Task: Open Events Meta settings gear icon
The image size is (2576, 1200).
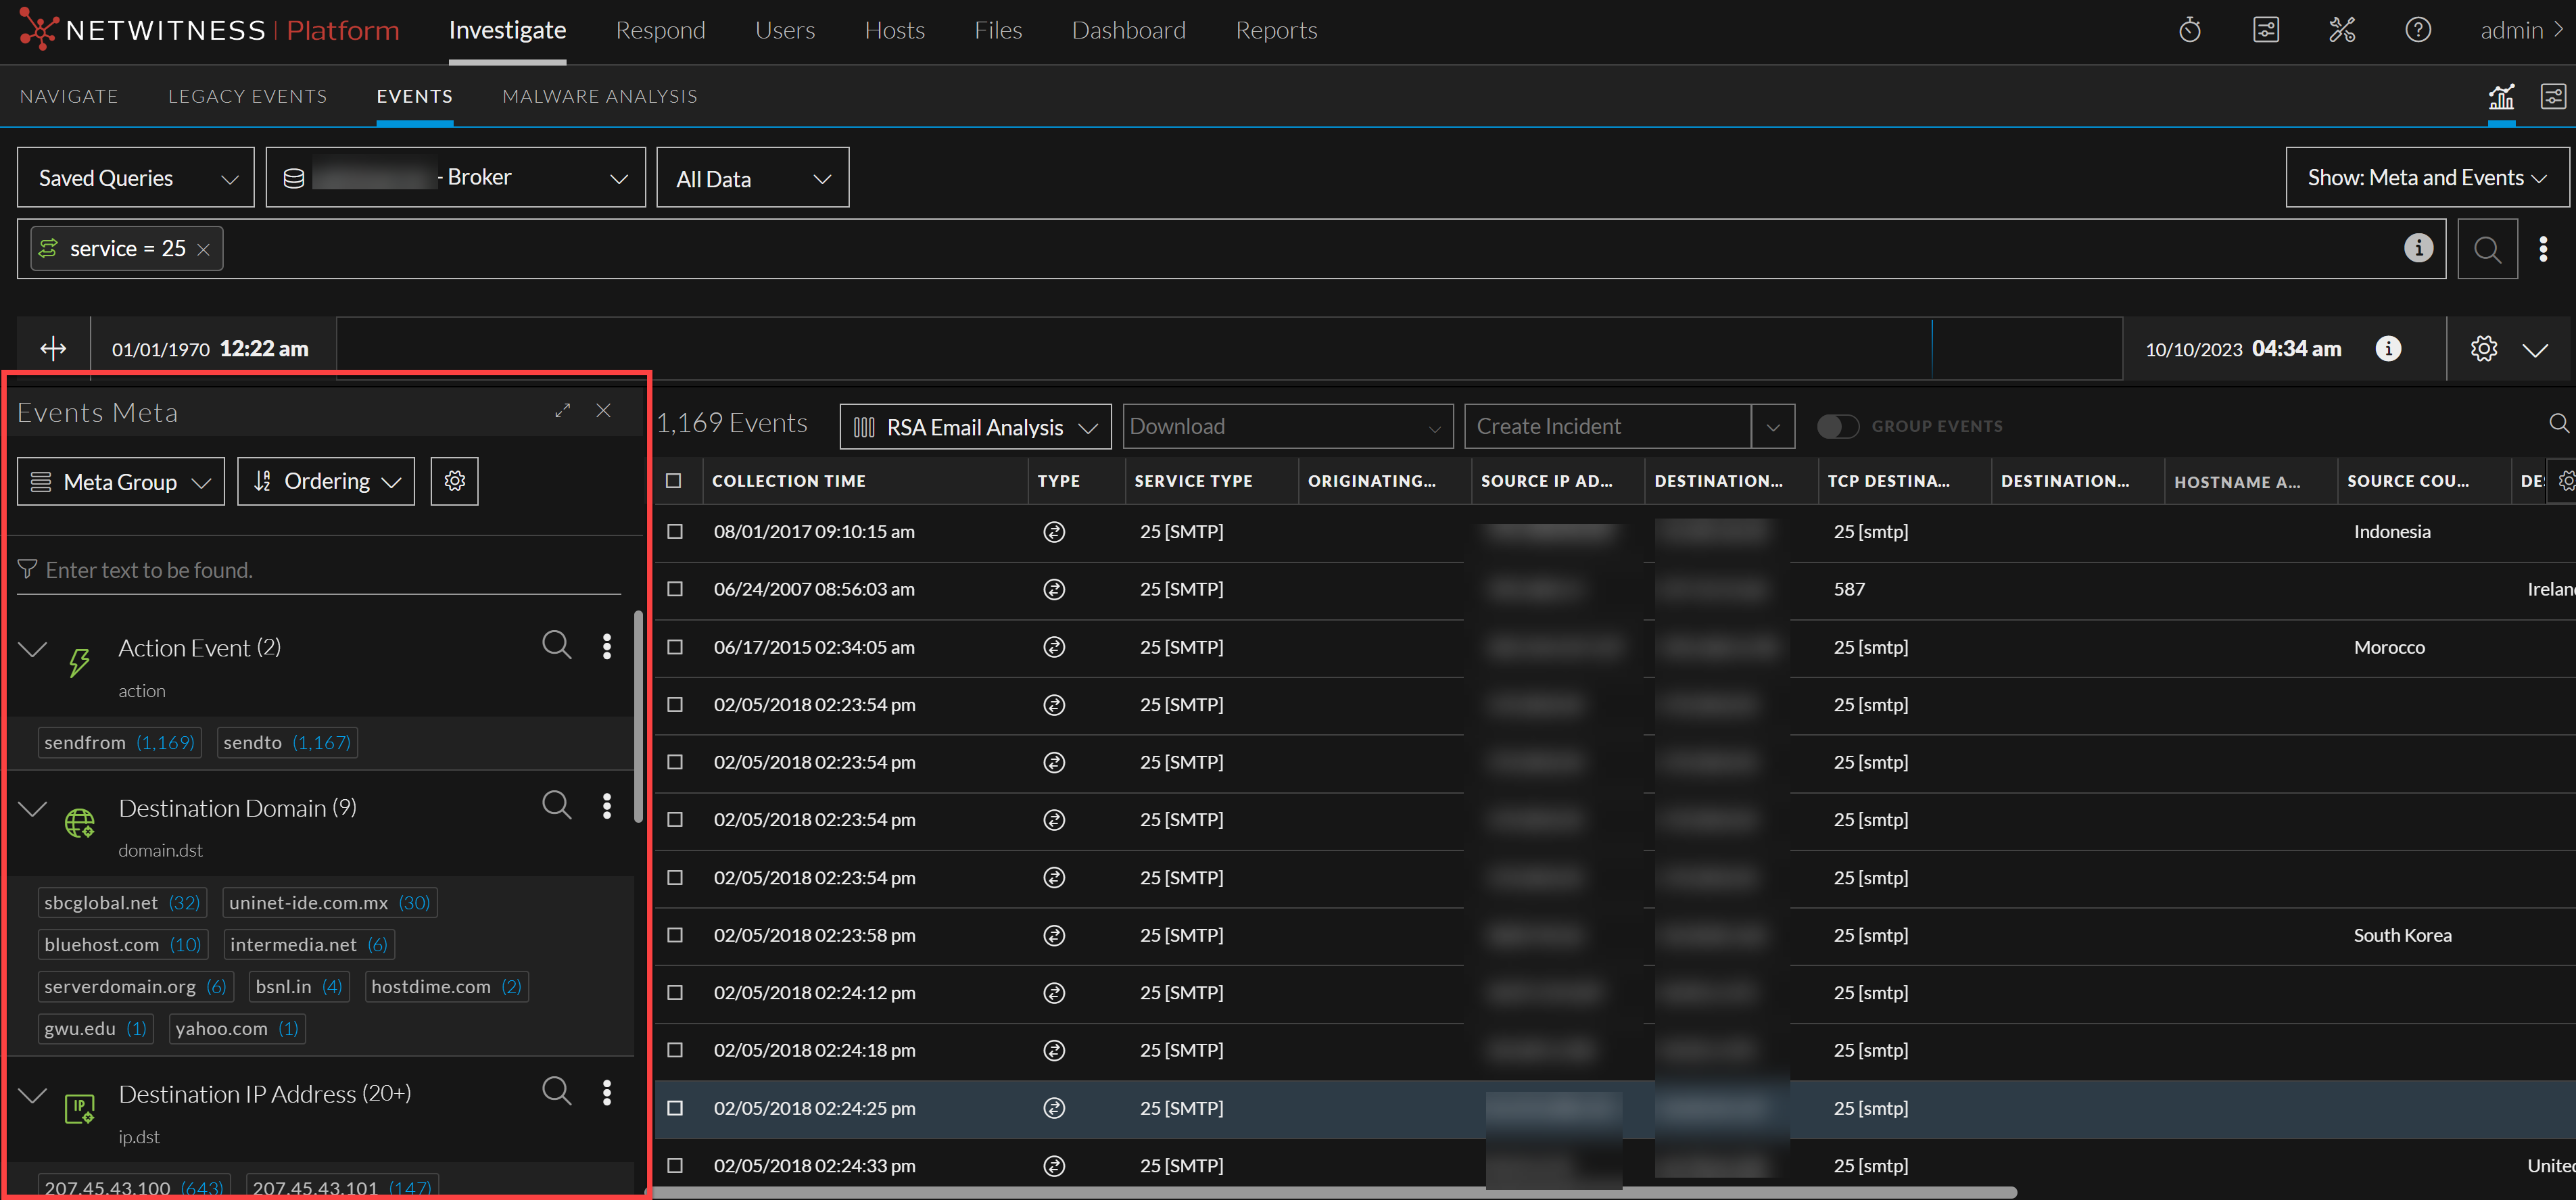Action: (x=454, y=481)
